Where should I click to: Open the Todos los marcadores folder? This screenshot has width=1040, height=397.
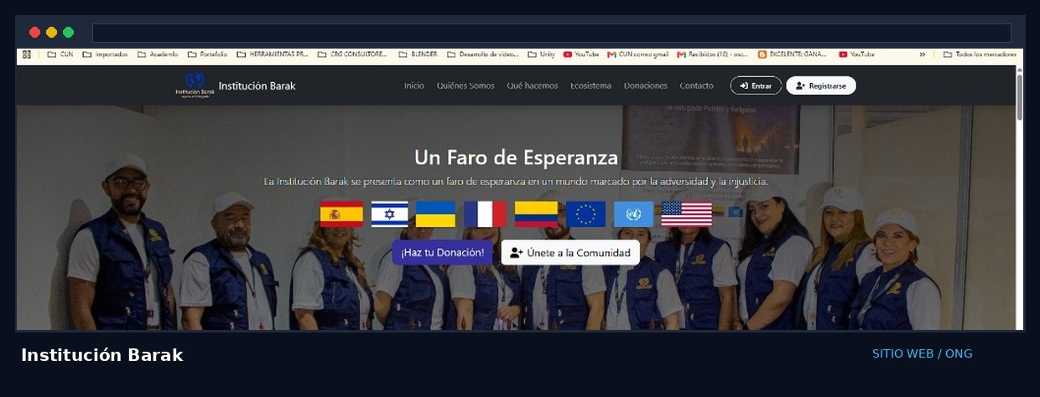pos(980,54)
